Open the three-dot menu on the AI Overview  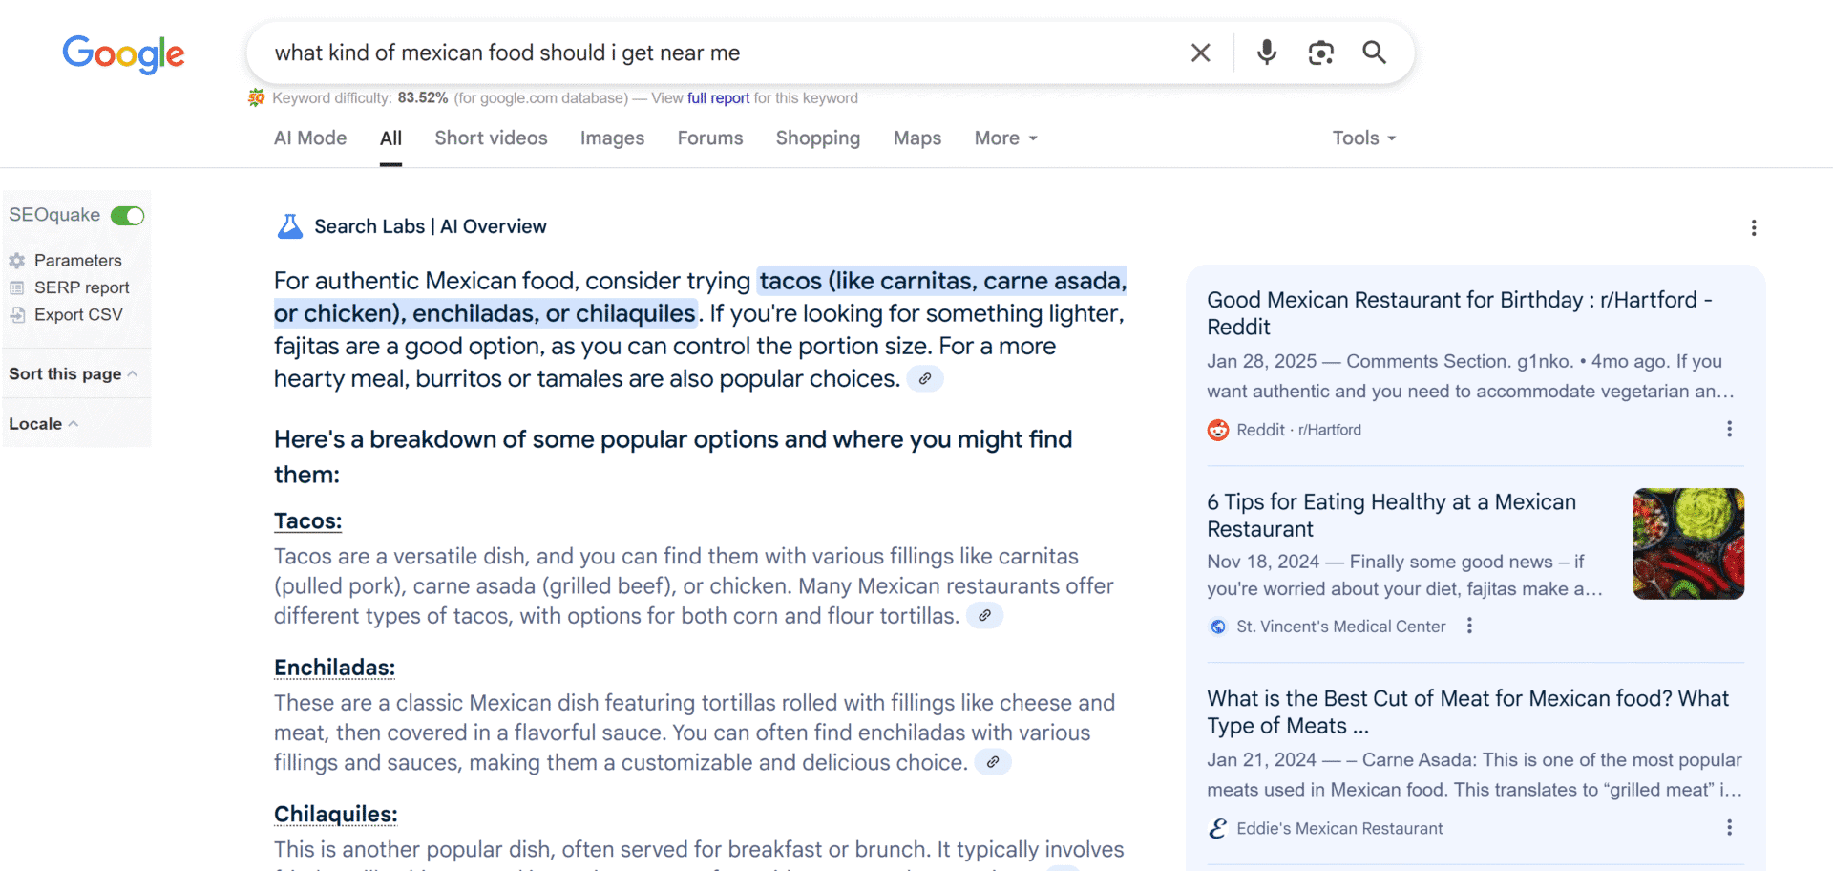pyautogui.click(x=1754, y=227)
